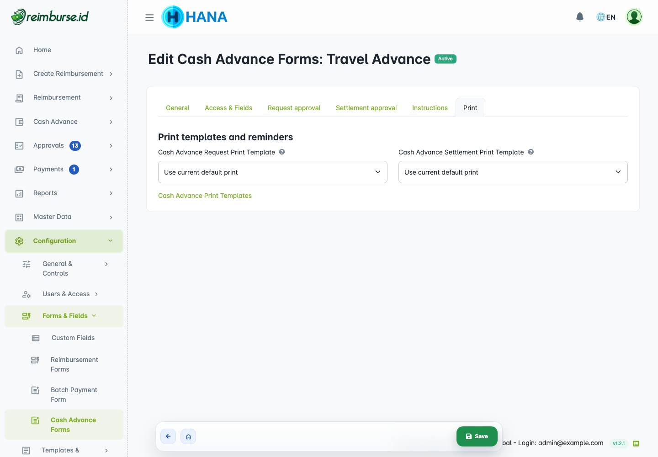Click the Master Data grid icon
The width and height of the screenshot is (658, 457).
(19, 217)
